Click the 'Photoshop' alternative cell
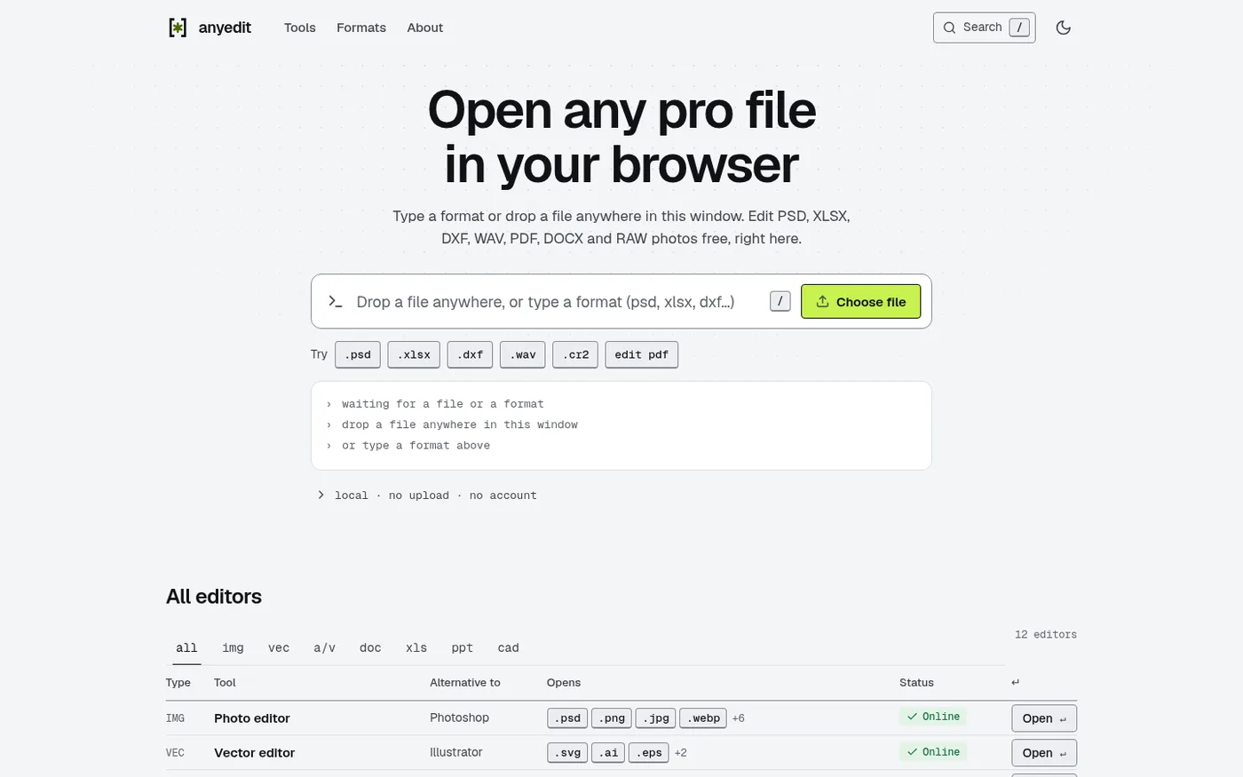The width and height of the screenshot is (1243, 777). pyautogui.click(x=459, y=718)
